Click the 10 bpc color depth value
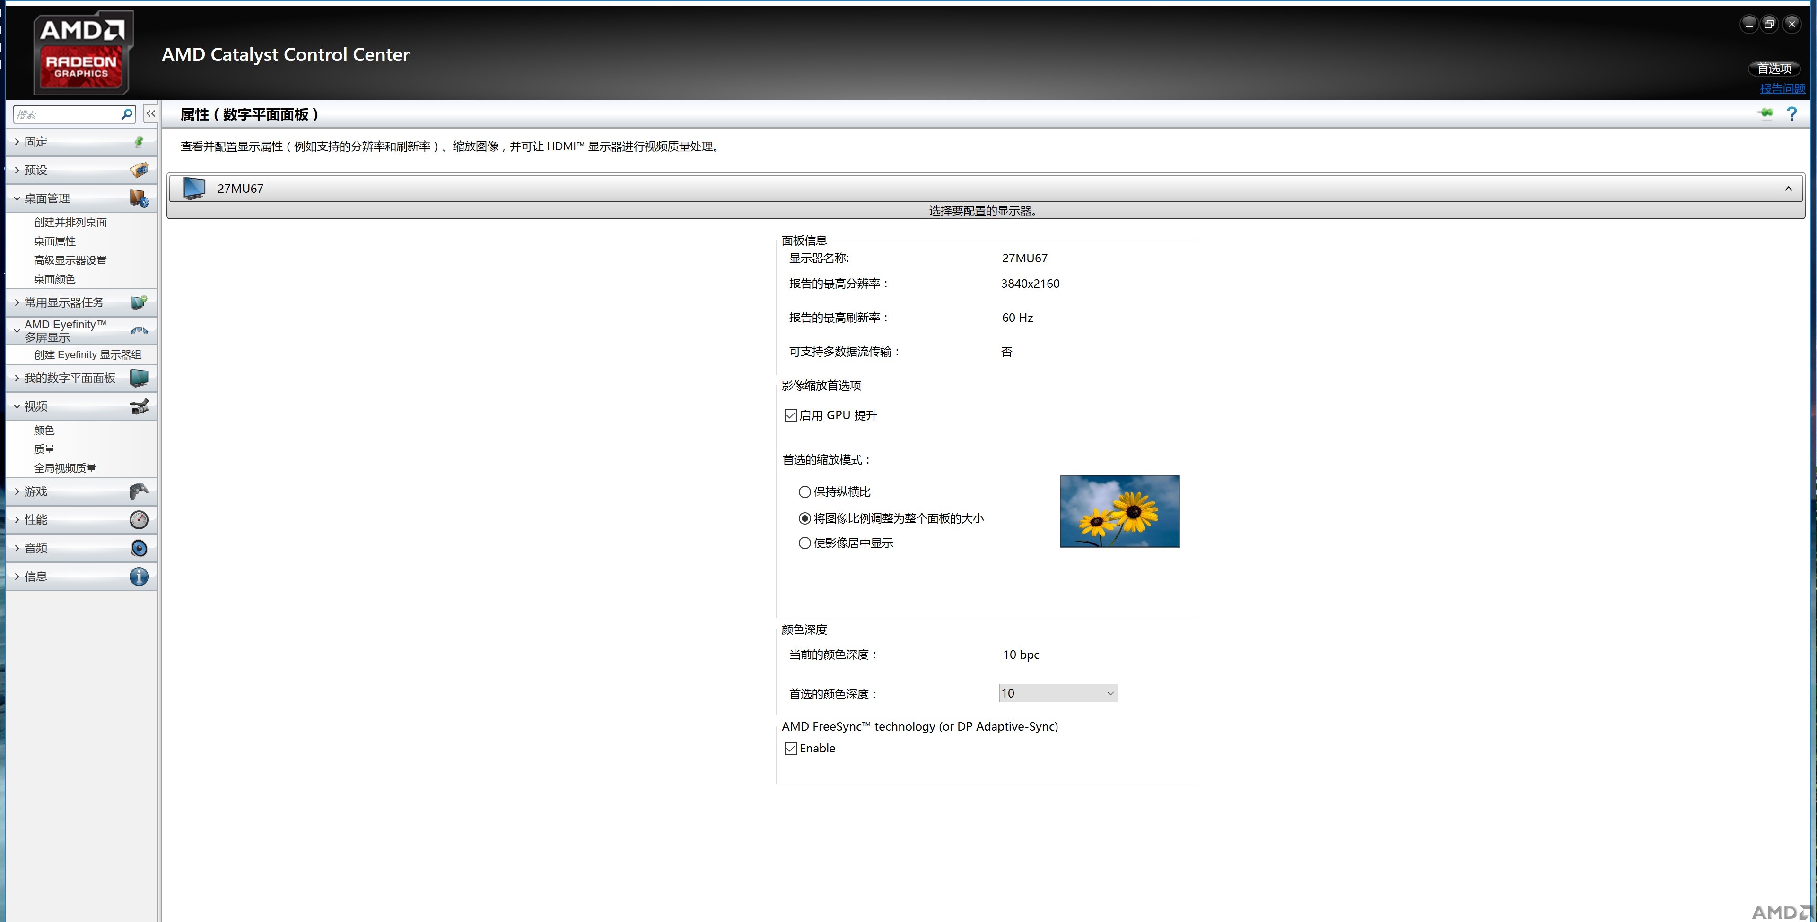Viewport: 1817px width, 922px height. [x=1021, y=655]
